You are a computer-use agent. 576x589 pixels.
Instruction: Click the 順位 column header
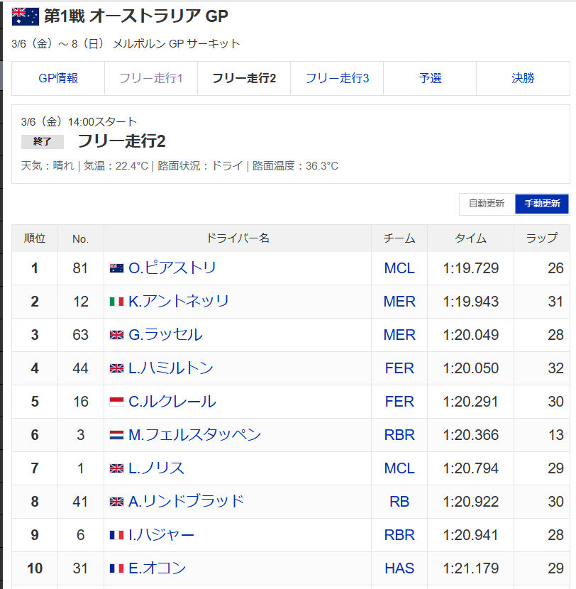coord(35,238)
